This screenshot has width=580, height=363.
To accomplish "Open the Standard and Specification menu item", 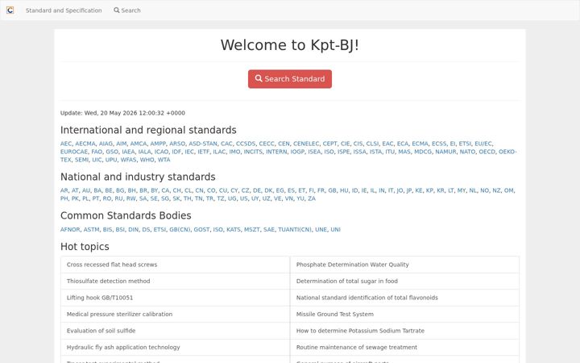I will 64,10.
